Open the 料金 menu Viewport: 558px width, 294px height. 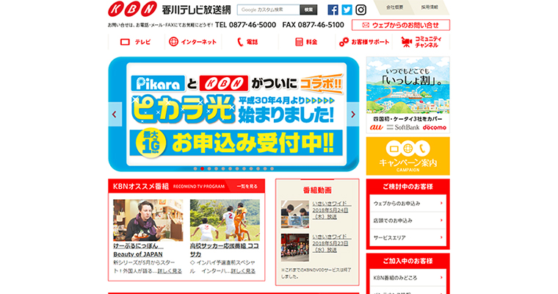pos(307,42)
